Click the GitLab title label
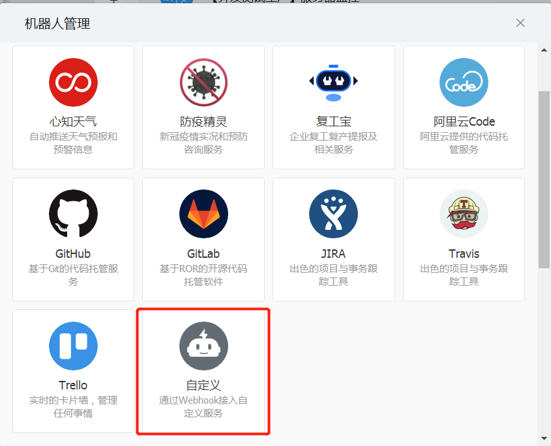This screenshot has height=446, width=551. pos(203,254)
